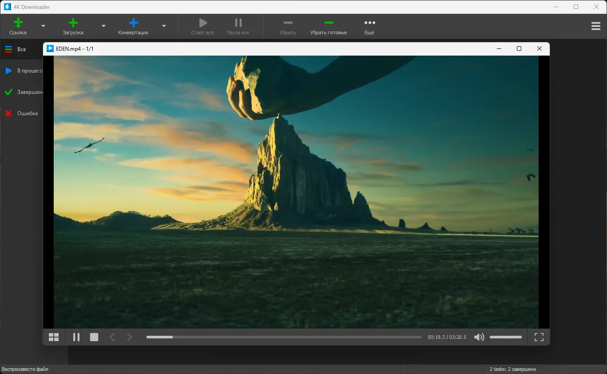Click the Загрузка plus icon

(x=73, y=23)
